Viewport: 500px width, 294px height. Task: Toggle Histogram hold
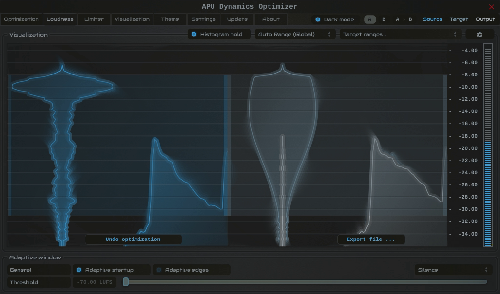click(x=219, y=35)
